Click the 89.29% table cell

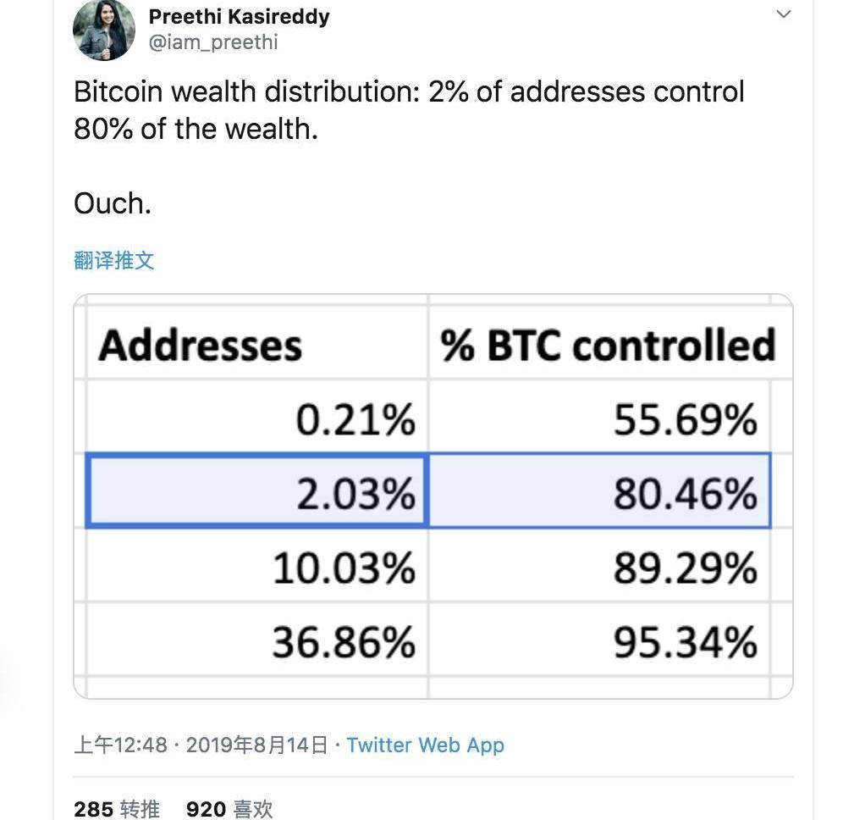coord(600,566)
